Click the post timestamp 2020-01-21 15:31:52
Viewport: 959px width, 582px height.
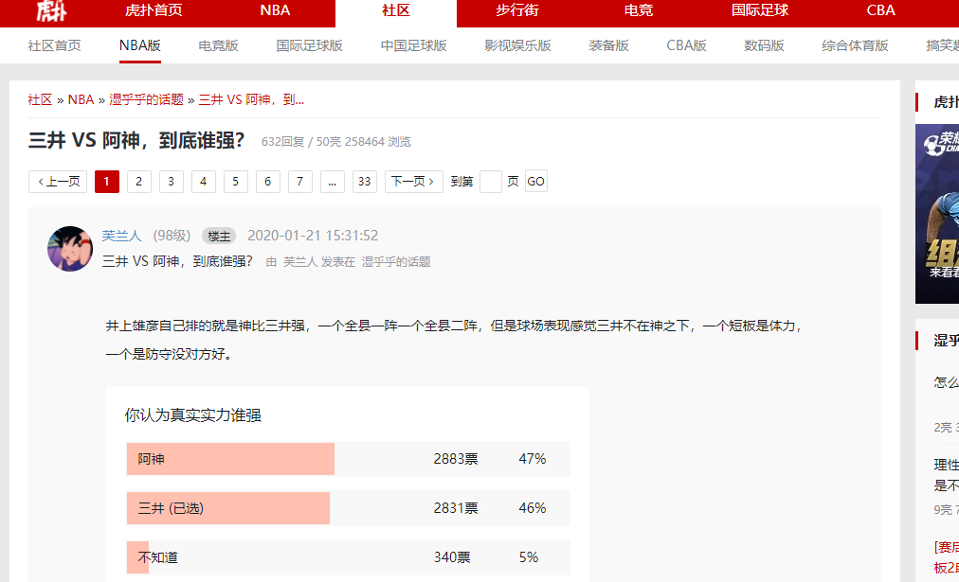pos(313,236)
